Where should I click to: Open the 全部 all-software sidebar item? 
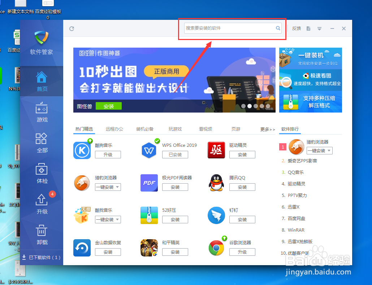click(42, 142)
